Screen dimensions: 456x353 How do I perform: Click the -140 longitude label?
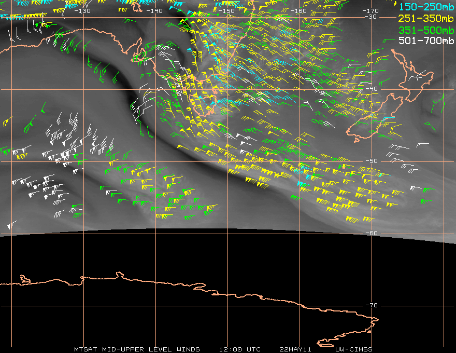pyautogui.click(x=154, y=11)
